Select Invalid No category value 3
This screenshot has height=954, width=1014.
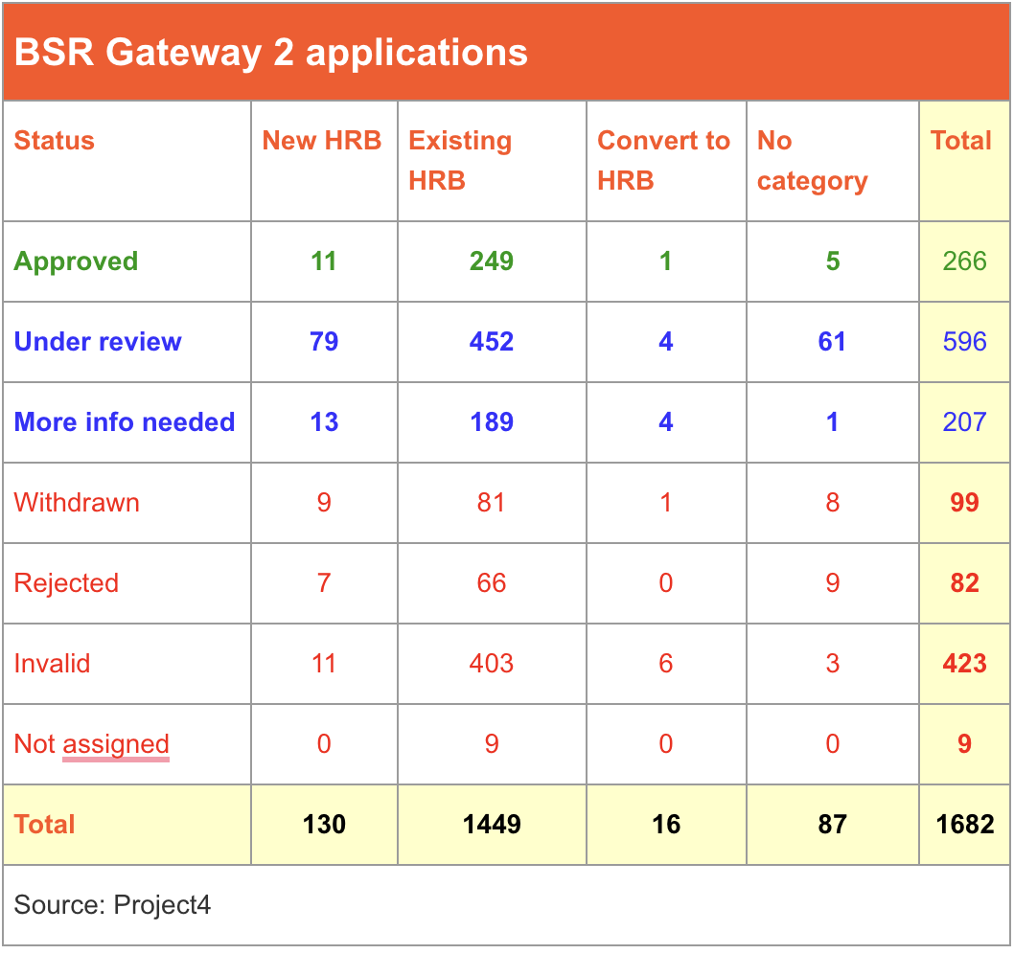click(x=832, y=663)
